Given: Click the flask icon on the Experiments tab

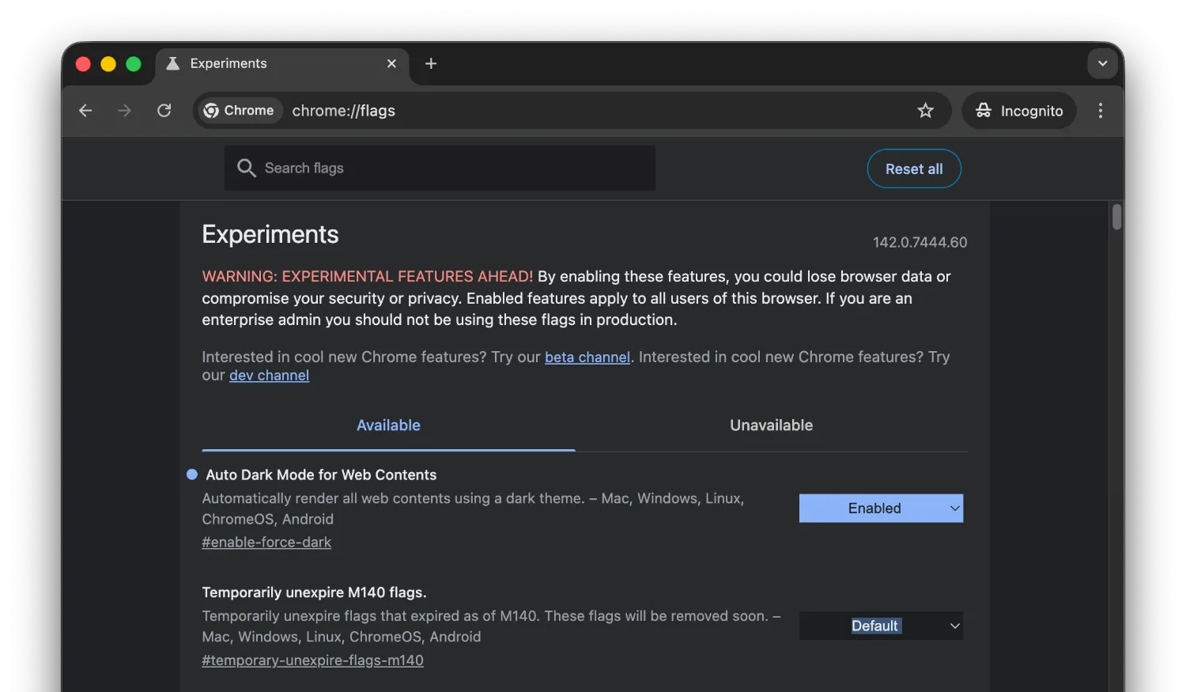Looking at the screenshot, I should 172,63.
